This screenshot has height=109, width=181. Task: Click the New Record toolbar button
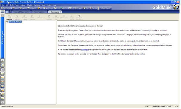tap(6, 8)
